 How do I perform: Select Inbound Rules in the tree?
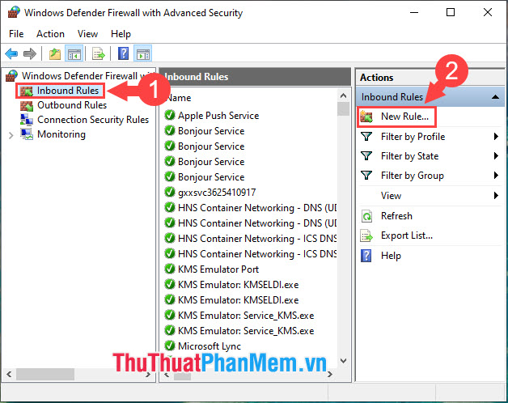[68, 91]
